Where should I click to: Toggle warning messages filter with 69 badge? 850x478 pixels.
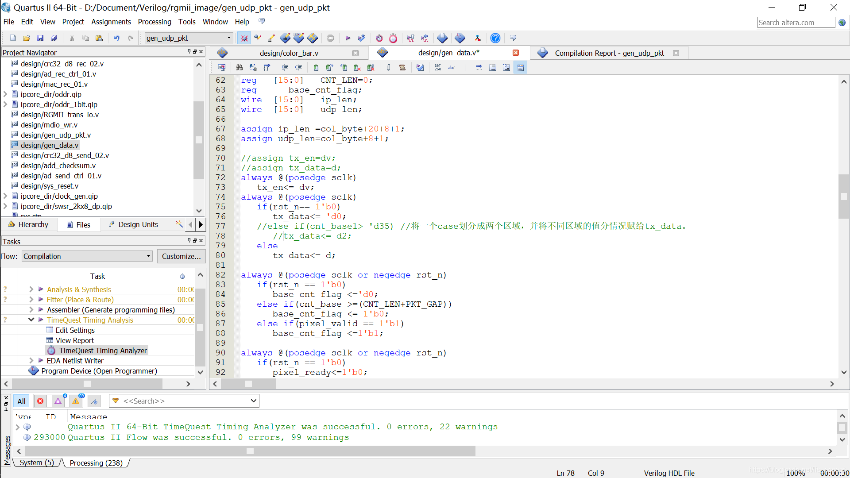76,401
